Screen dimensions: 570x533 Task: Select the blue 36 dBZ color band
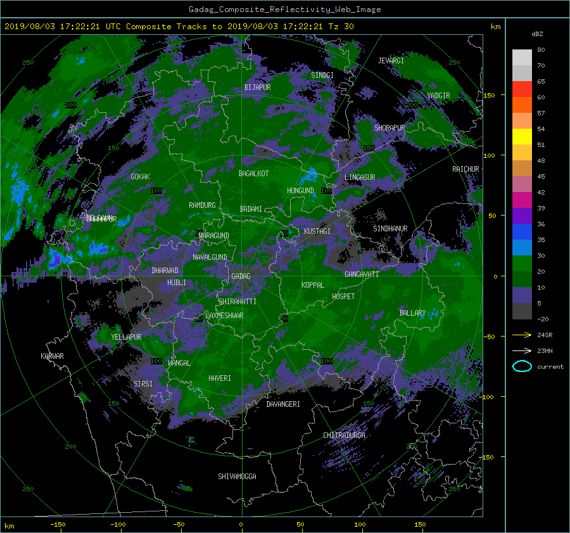click(522, 231)
